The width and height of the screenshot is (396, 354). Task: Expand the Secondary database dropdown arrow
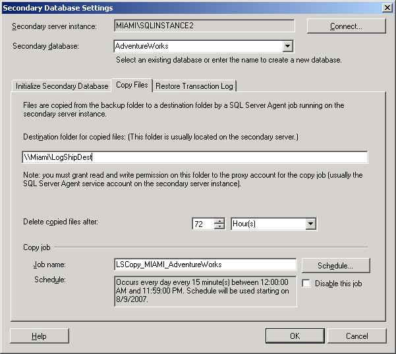click(287, 47)
